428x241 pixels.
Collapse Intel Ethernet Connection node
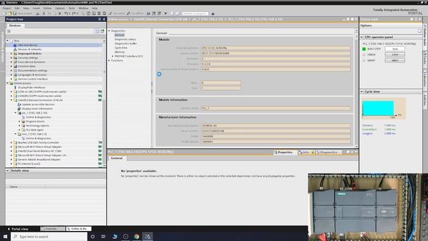11,100
